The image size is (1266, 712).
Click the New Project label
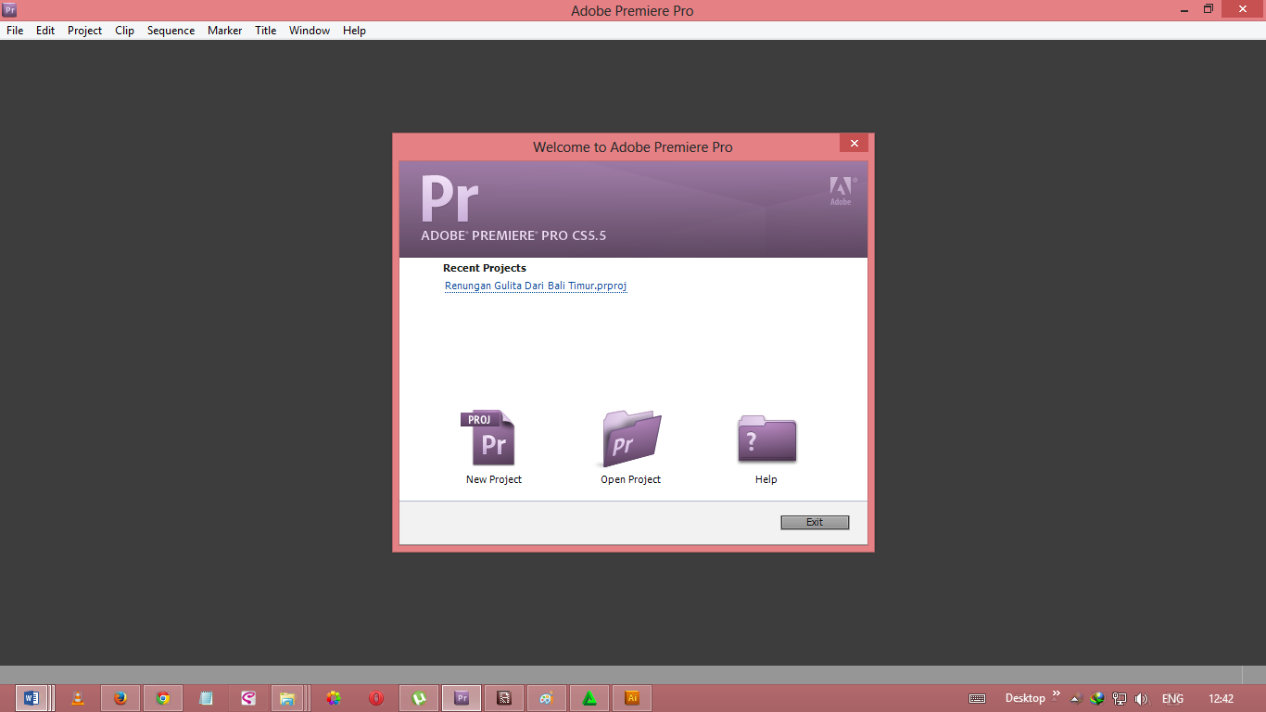tap(494, 479)
